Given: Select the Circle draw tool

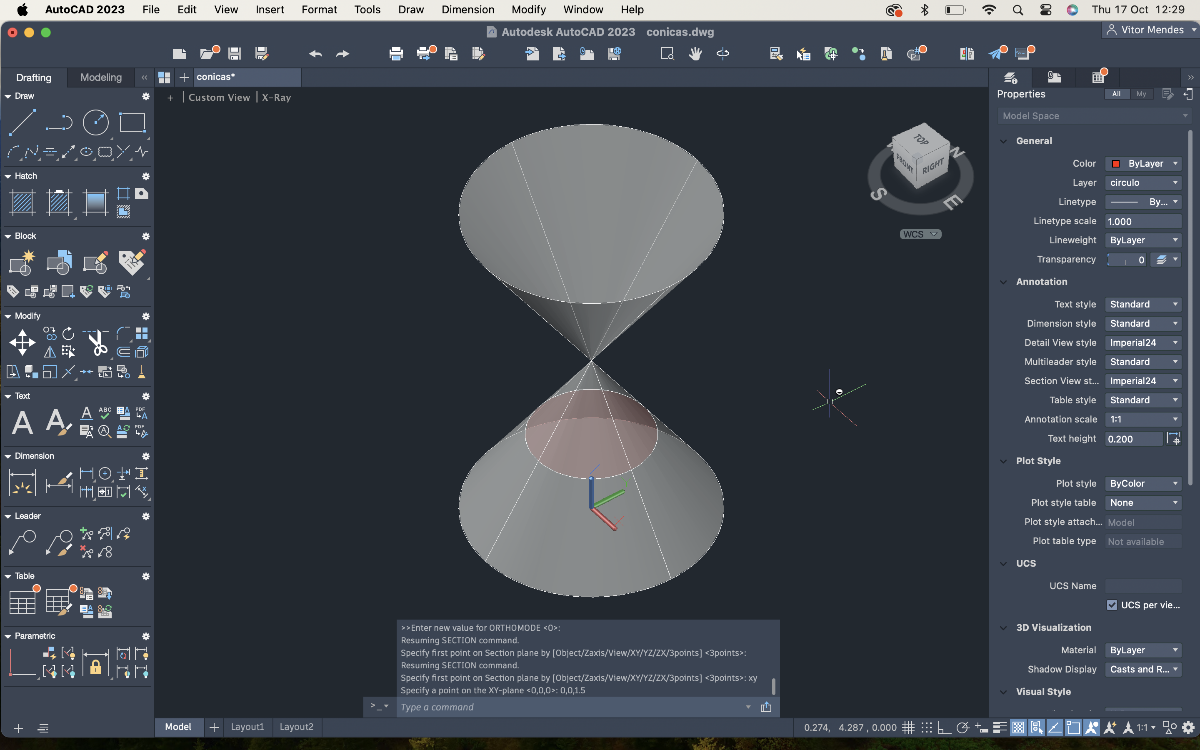Looking at the screenshot, I should click(x=96, y=122).
